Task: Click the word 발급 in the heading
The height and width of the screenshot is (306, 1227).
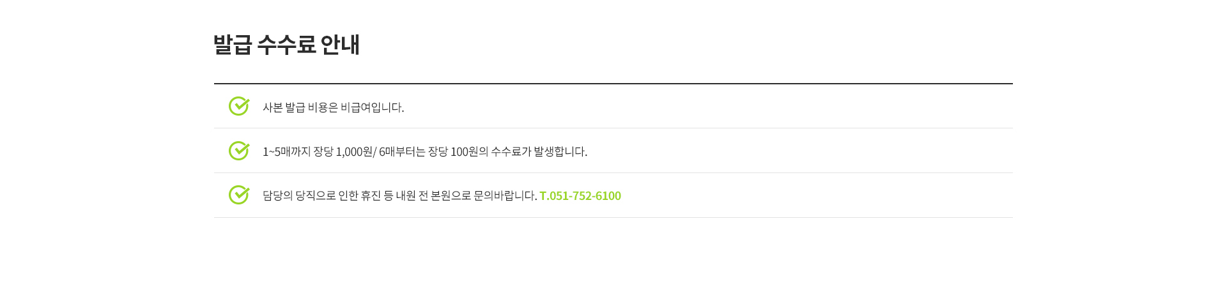Action: (x=232, y=45)
